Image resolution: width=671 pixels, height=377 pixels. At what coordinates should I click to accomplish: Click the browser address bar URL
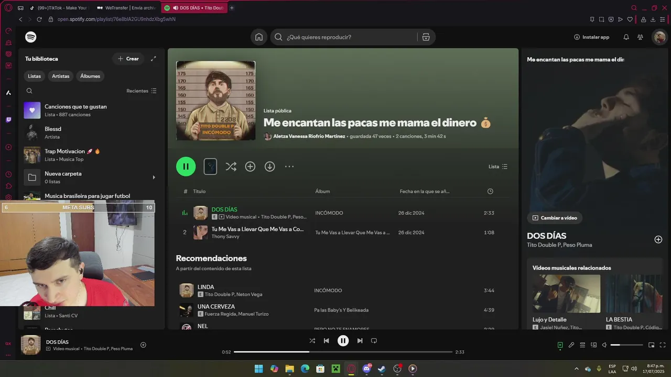coord(116,19)
